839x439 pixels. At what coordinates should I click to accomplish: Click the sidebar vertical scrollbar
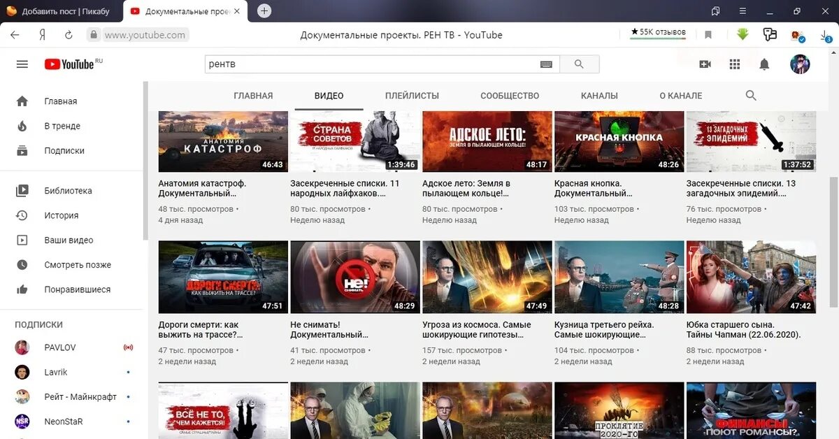pos(145,161)
